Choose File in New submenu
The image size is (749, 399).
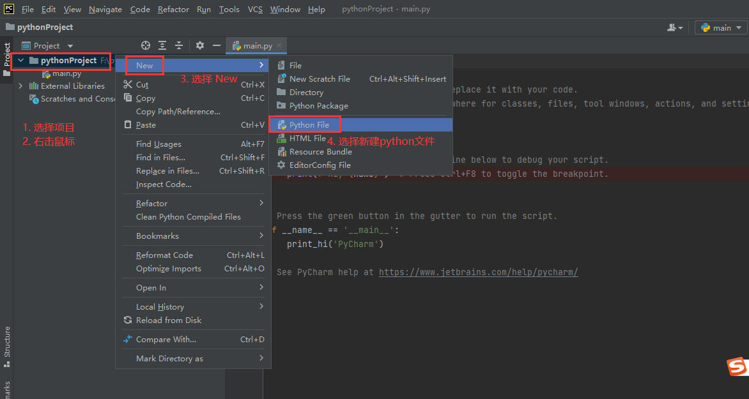pos(360,65)
